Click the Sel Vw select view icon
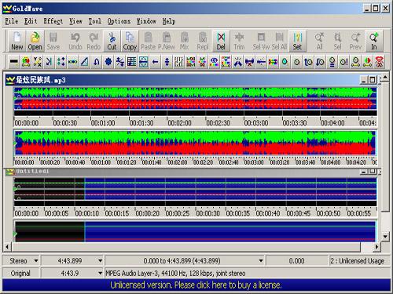393x294 pixels. (261, 41)
